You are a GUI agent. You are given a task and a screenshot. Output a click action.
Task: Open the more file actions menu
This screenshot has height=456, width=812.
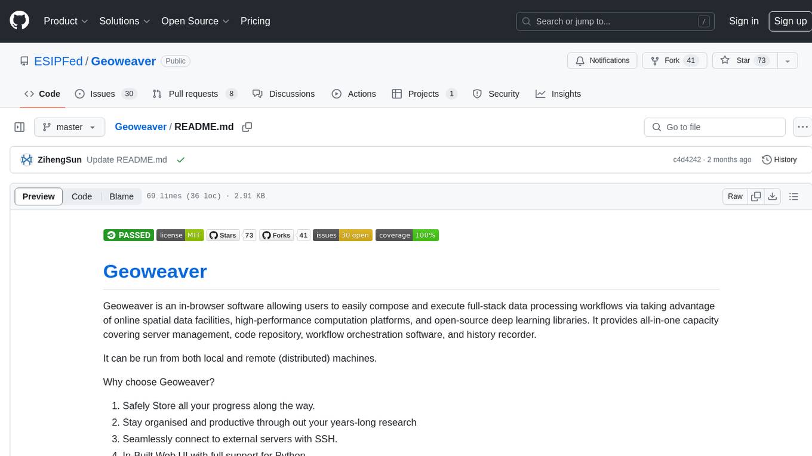[x=802, y=127]
